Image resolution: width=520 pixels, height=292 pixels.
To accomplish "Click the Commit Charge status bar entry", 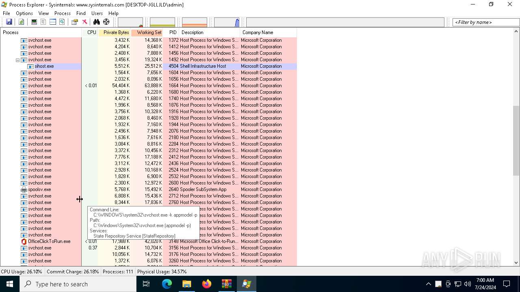I will (x=73, y=272).
